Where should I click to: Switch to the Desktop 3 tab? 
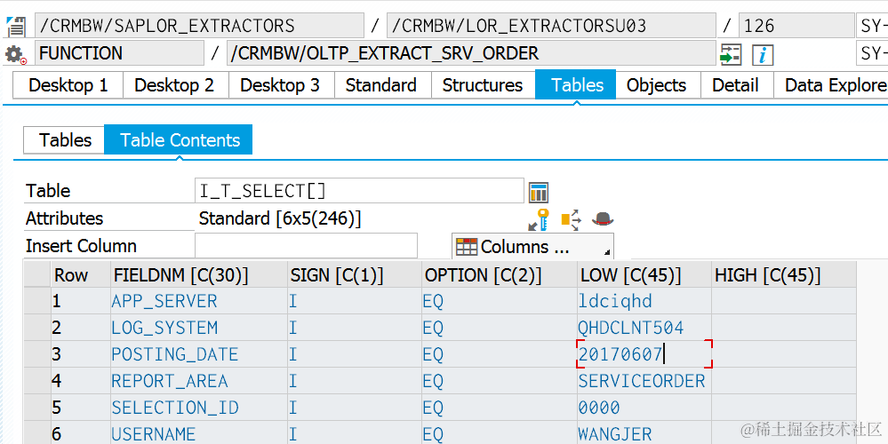tap(280, 85)
